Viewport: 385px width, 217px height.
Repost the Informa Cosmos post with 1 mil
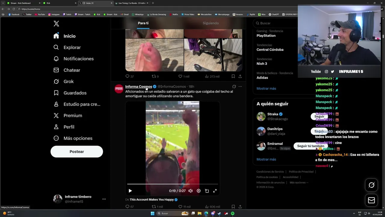(x=157, y=207)
